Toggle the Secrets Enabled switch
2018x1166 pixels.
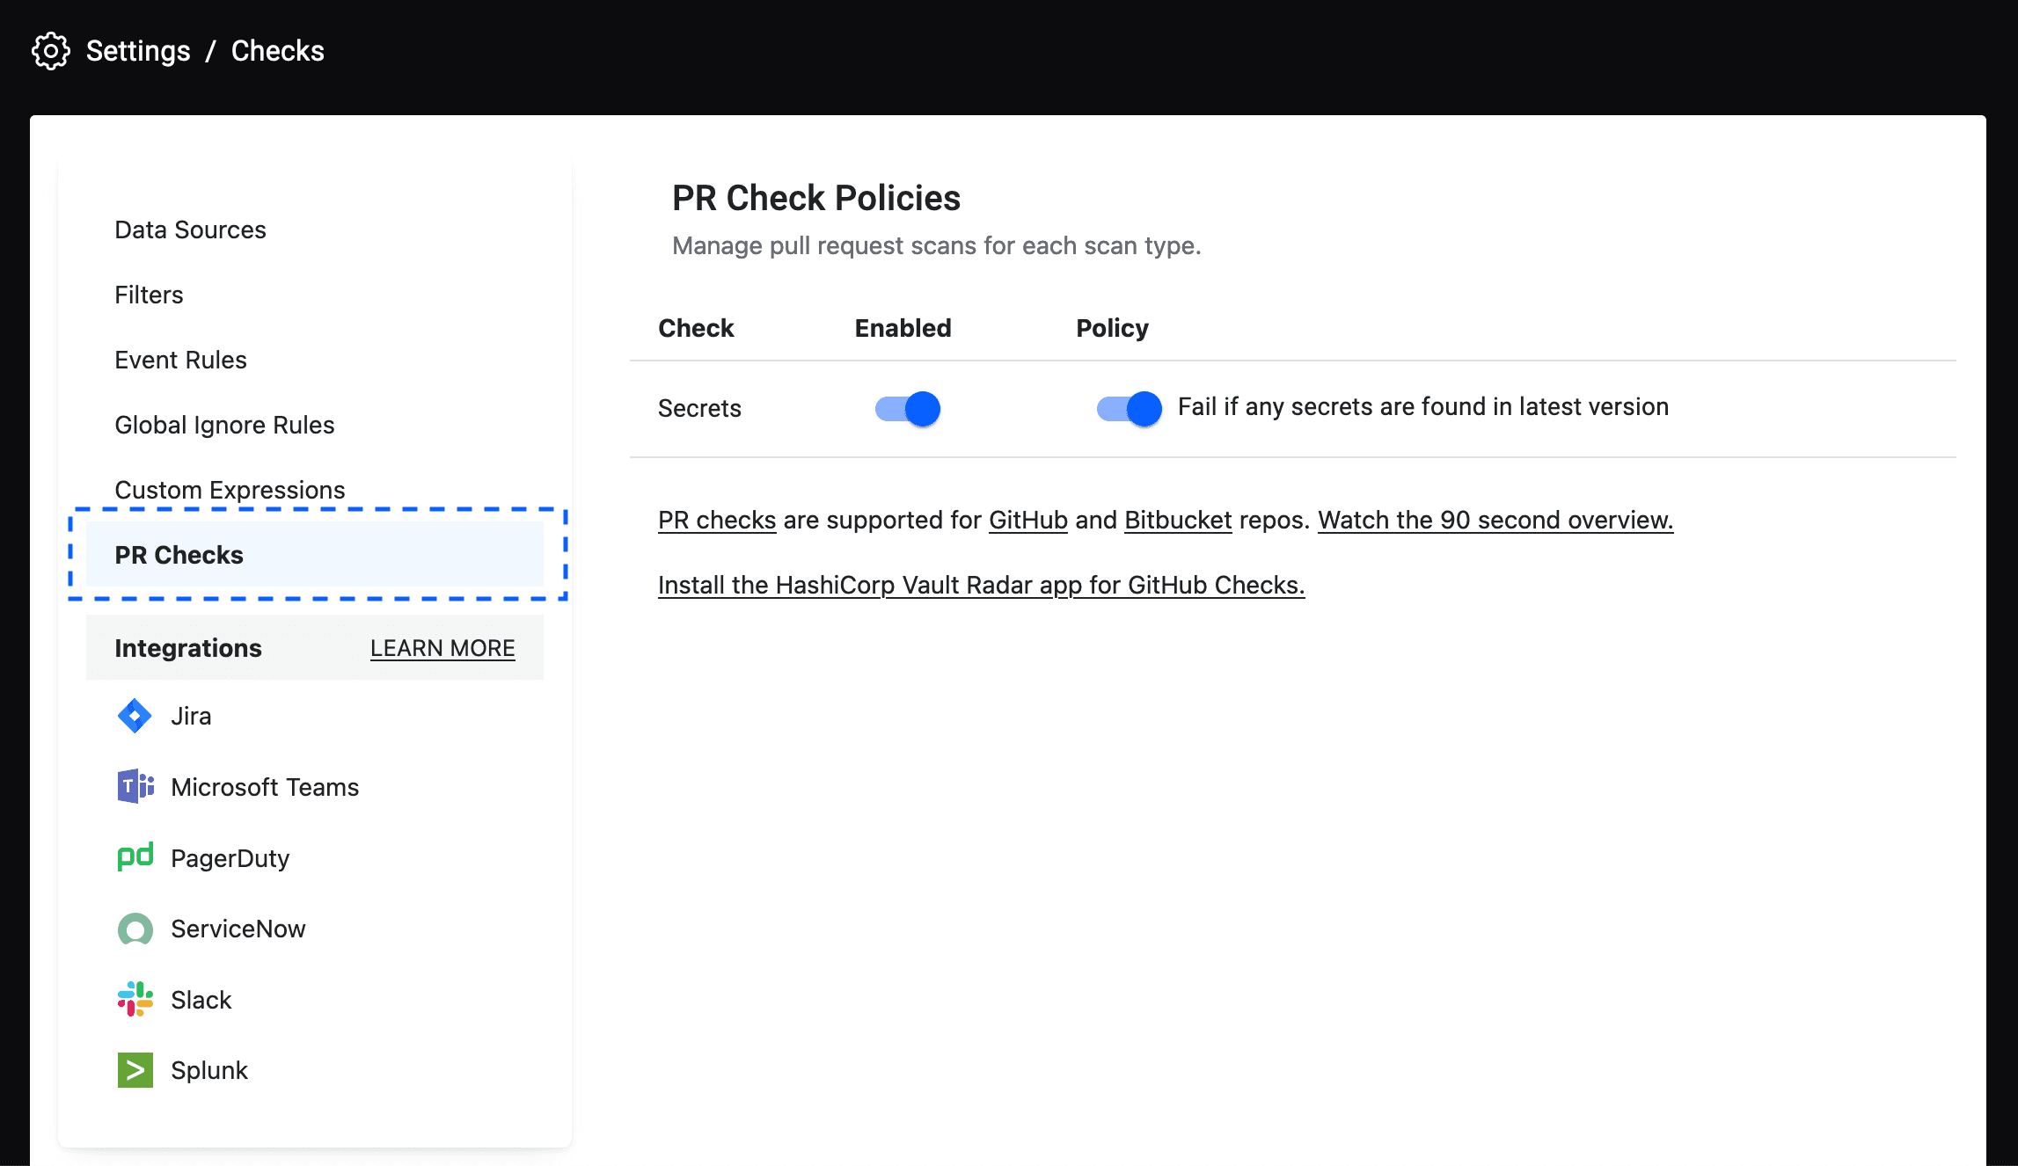pos(905,408)
